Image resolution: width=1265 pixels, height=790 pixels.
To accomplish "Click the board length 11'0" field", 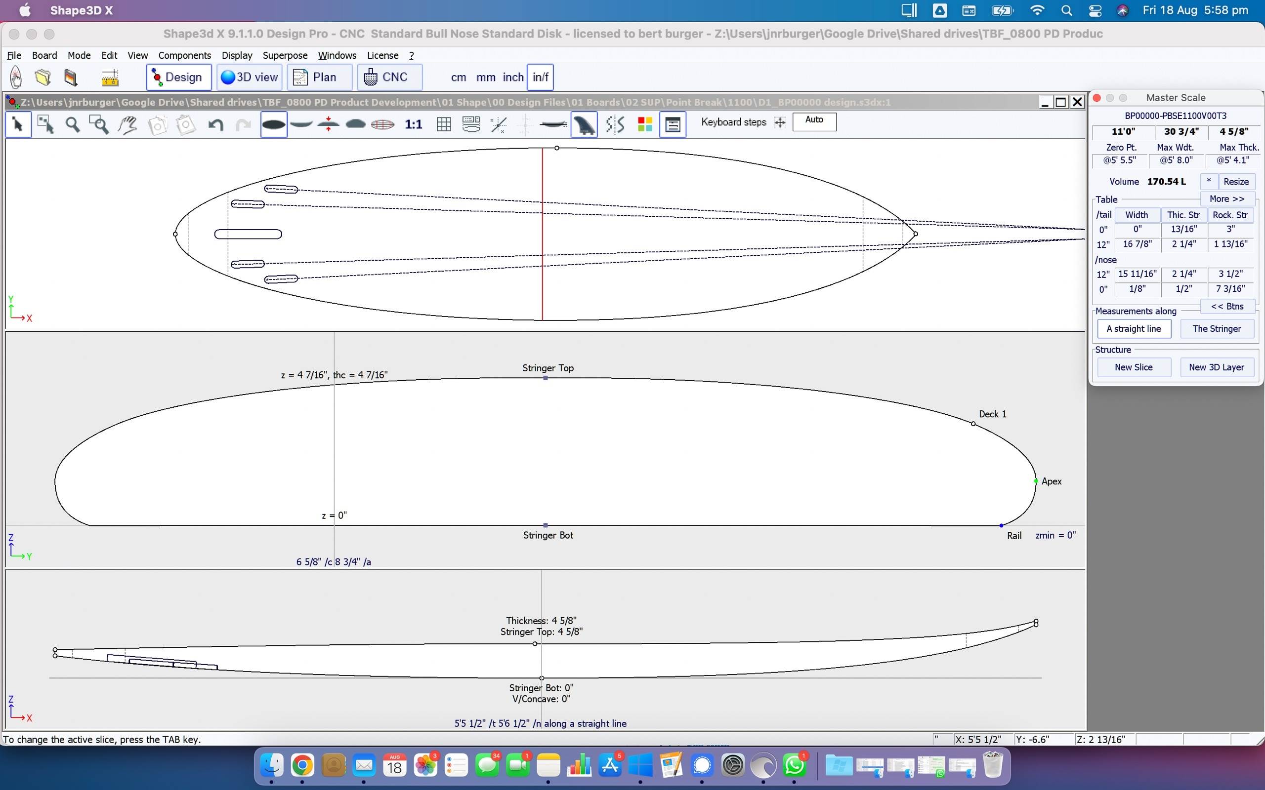I will 1123,132.
